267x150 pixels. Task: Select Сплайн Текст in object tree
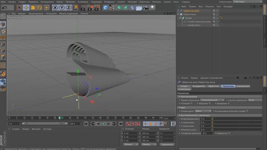(x=194, y=25)
